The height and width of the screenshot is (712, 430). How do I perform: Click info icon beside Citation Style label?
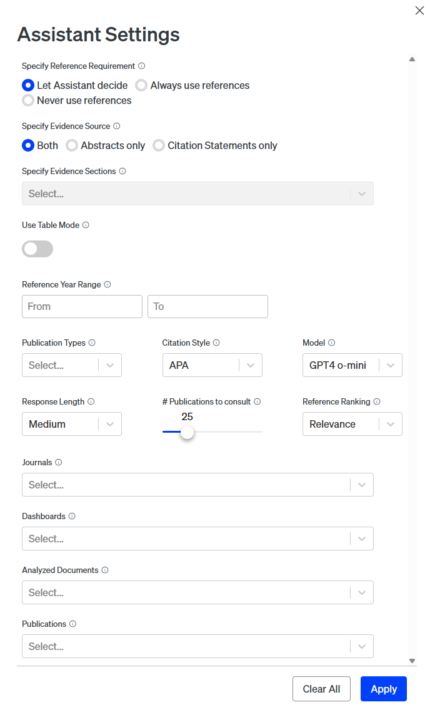click(216, 343)
